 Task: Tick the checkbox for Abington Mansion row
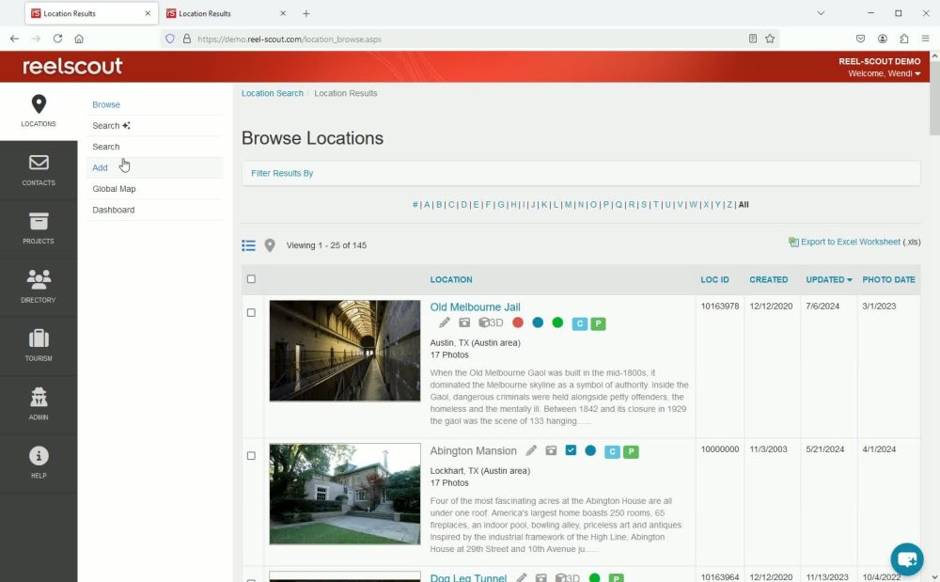pyautogui.click(x=251, y=455)
